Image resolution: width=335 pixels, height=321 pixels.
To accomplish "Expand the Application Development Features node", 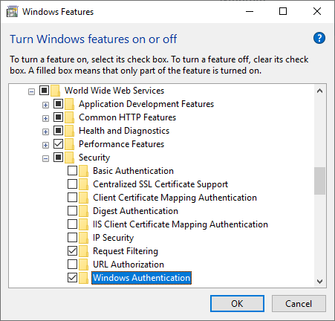I will point(45,106).
